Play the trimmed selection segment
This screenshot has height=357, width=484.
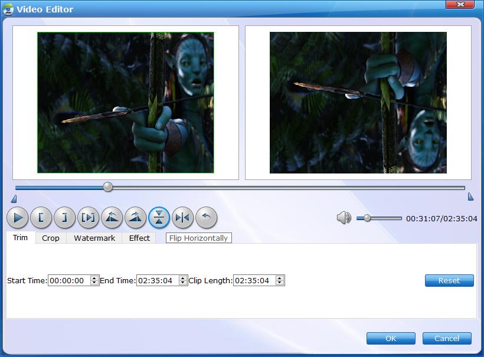pos(89,218)
